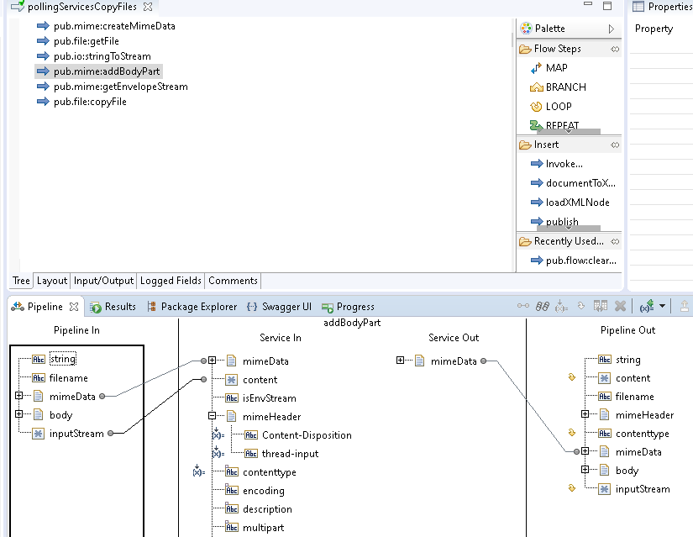
Task: Open the Results tab
Action: (120, 306)
